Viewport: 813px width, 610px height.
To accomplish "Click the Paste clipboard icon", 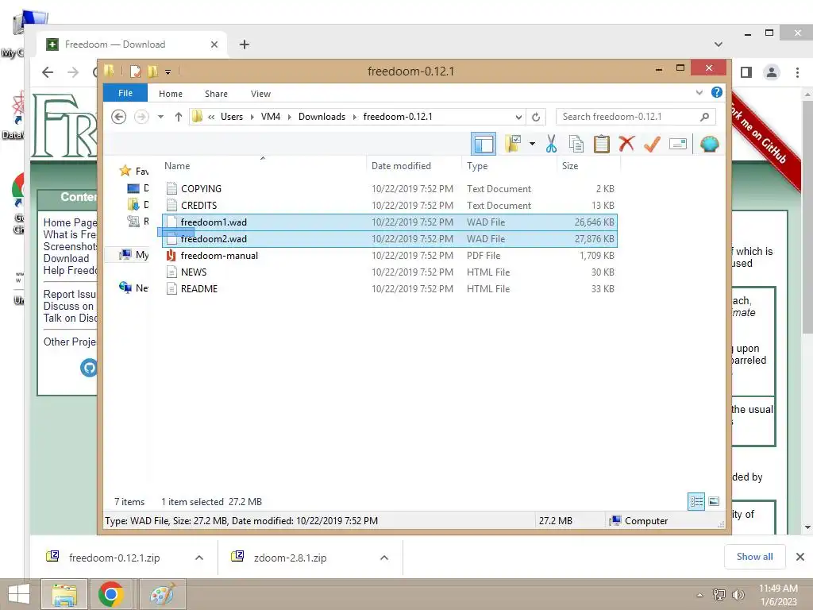I will point(602,144).
